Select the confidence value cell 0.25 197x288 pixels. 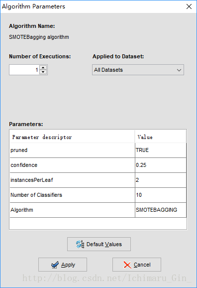pos(161,165)
